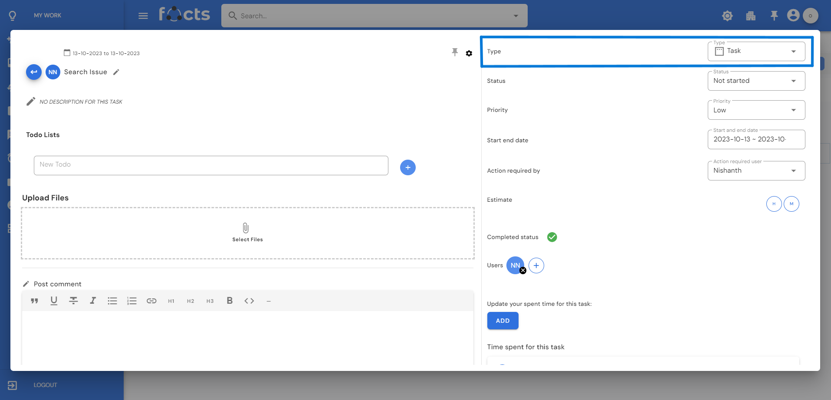Image resolution: width=831 pixels, height=400 pixels.
Task: Toggle the Completed status checkmark
Action: 552,237
